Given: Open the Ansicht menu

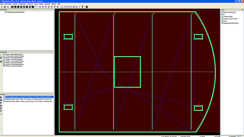Looking at the screenshot, I should pos(15,4).
